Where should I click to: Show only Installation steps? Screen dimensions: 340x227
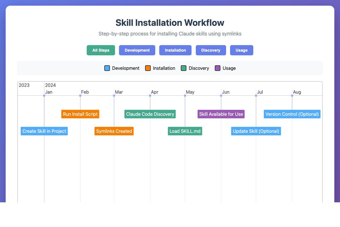coord(175,50)
